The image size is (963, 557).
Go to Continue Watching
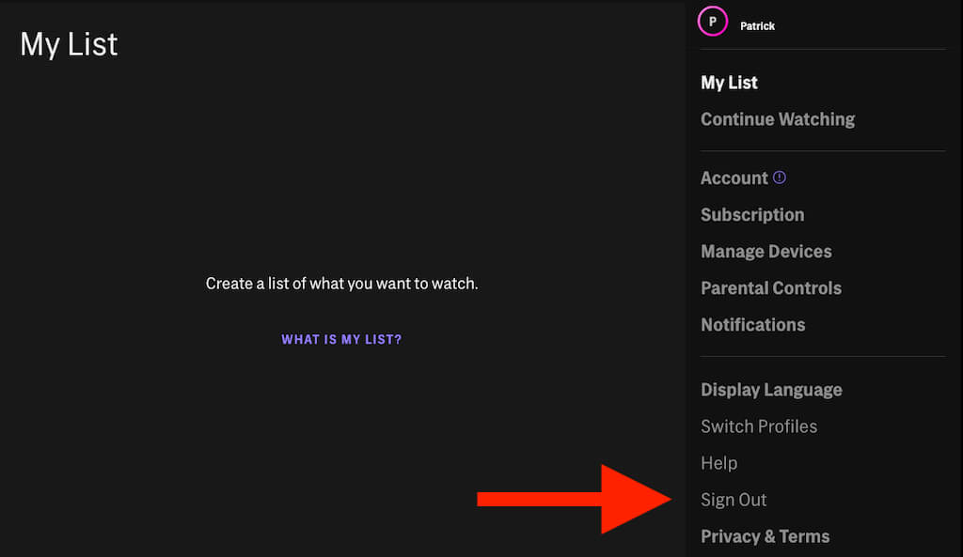[777, 119]
